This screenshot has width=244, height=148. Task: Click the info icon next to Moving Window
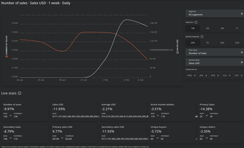[202, 36]
